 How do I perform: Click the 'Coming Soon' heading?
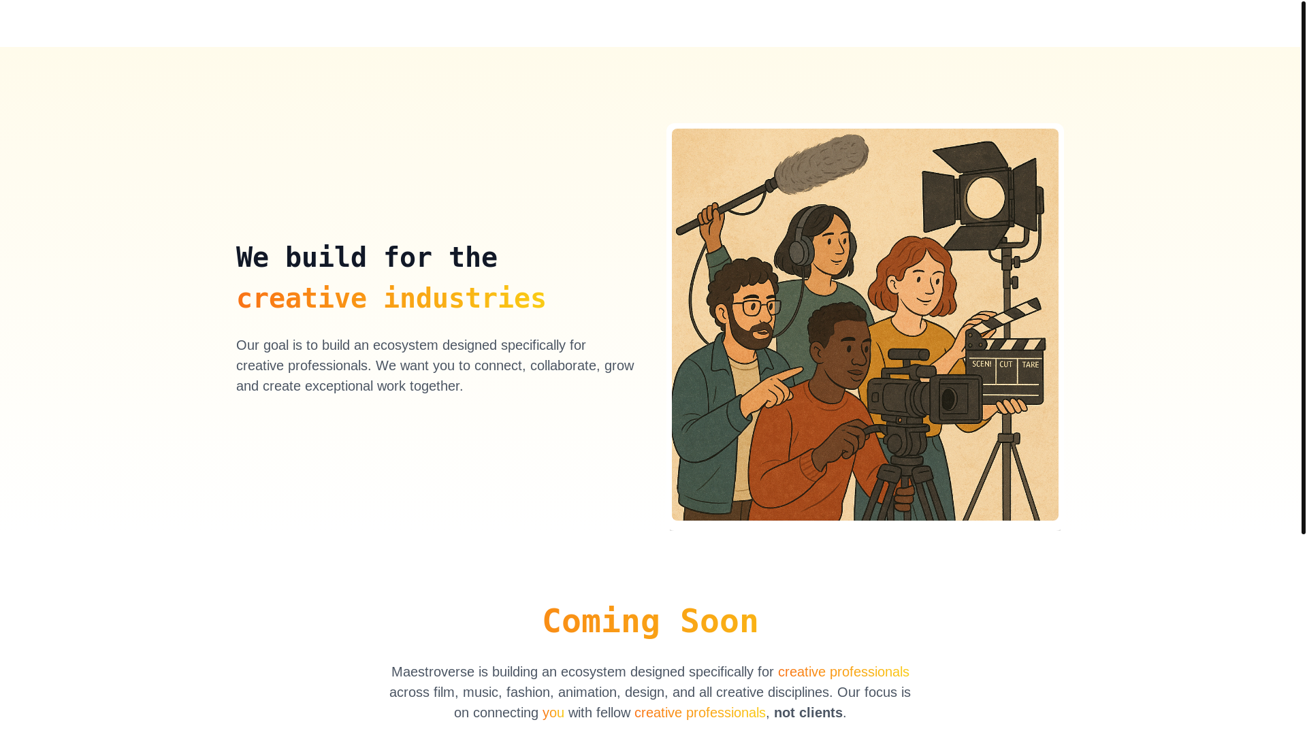(650, 621)
